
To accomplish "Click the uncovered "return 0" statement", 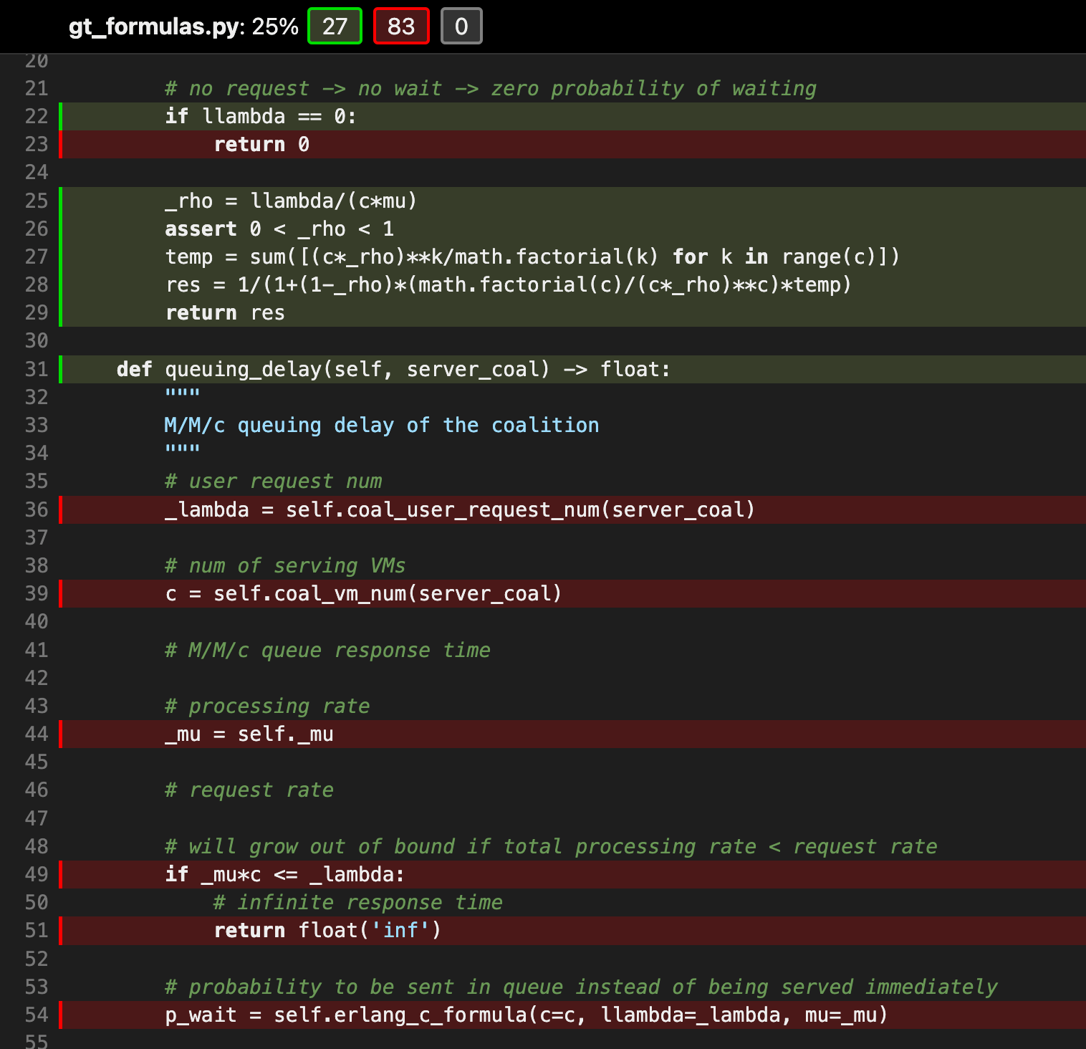I will click(x=261, y=145).
